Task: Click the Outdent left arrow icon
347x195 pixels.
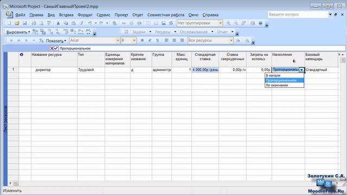Action: pyautogui.click(x=11, y=41)
